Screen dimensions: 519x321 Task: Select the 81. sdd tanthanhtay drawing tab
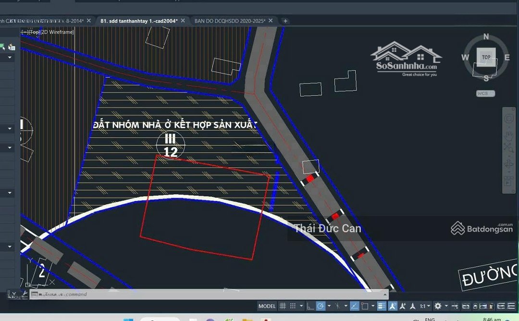click(x=138, y=21)
